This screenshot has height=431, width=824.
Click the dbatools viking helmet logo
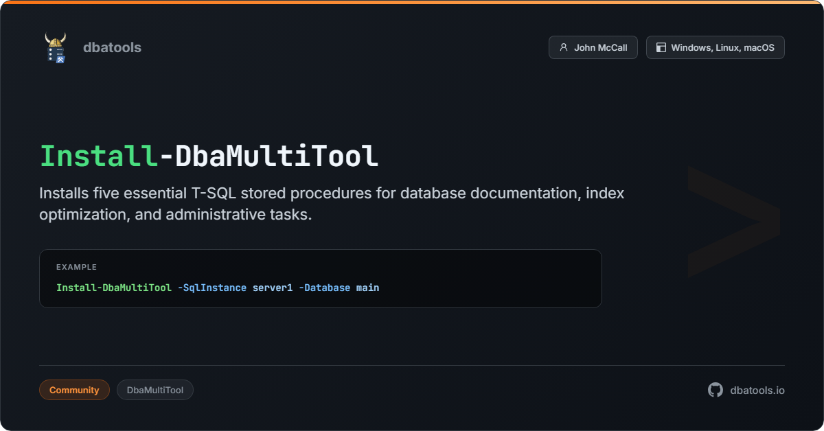(x=56, y=47)
